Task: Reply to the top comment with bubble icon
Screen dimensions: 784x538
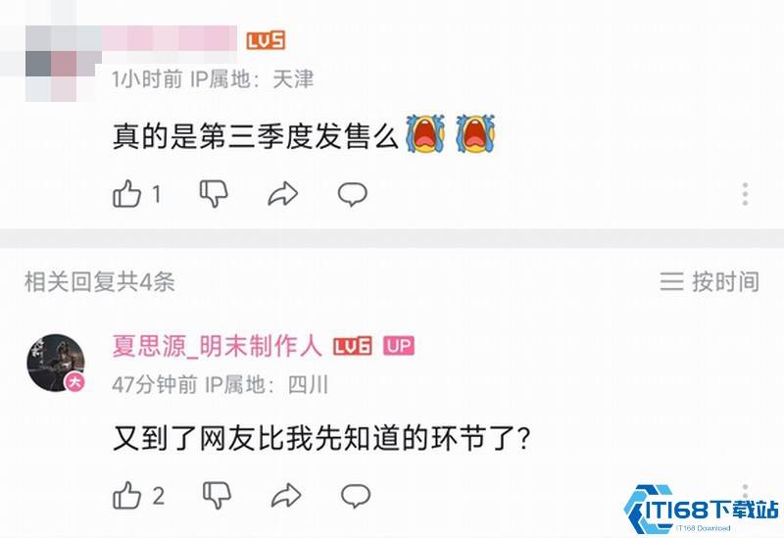Action: [353, 194]
